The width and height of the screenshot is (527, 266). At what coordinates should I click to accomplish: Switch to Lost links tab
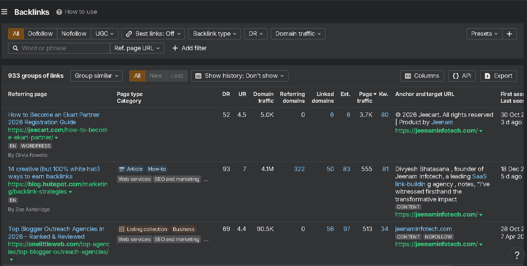point(177,76)
